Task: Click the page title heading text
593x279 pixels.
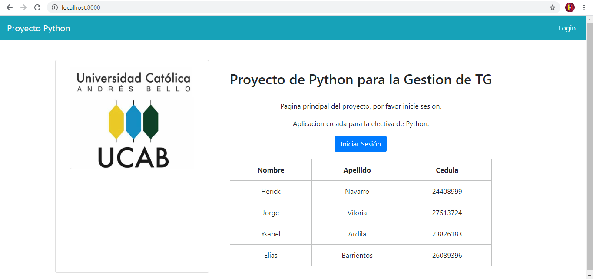Action: (x=361, y=80)
